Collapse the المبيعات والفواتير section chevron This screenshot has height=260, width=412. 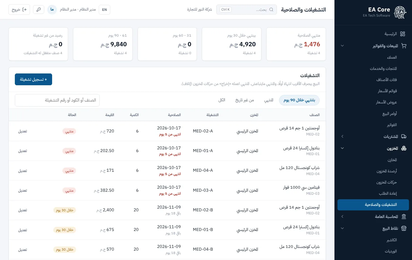tap(342, 46)
